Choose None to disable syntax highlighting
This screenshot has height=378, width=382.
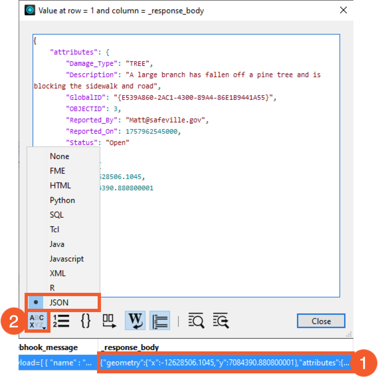[59, 156]
